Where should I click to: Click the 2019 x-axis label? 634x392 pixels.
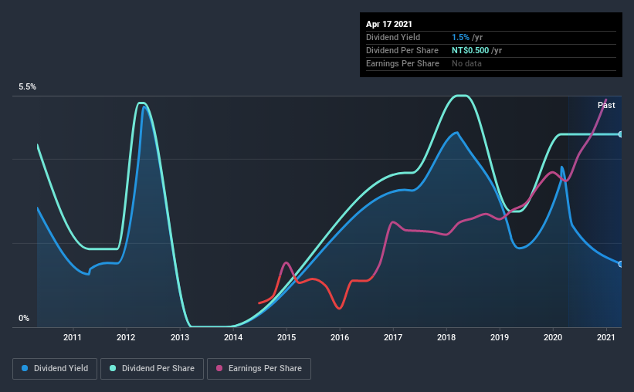coord(500,337)
